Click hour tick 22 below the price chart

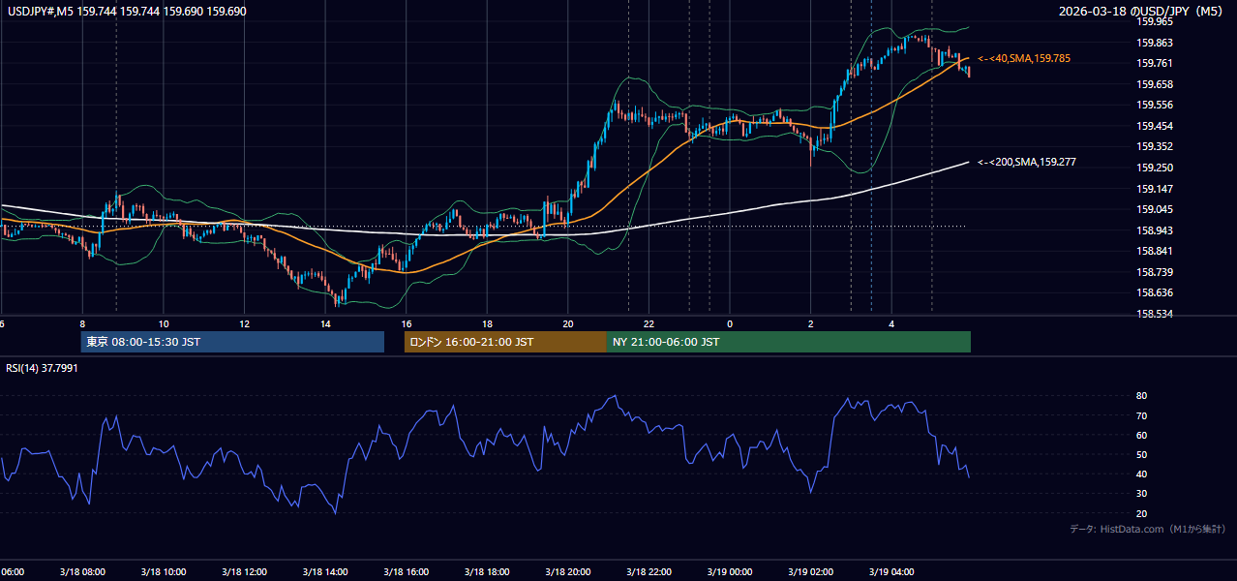tap(649, 323)
